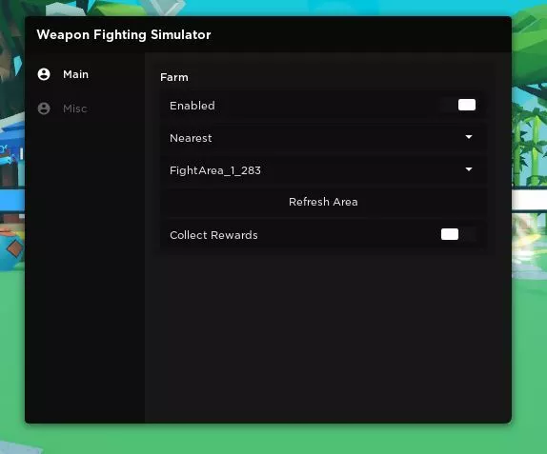The height and width of the screenshot is (454, 547).
Task: Click the empty sidebar area below Misc
Action: tap(85, 268)
